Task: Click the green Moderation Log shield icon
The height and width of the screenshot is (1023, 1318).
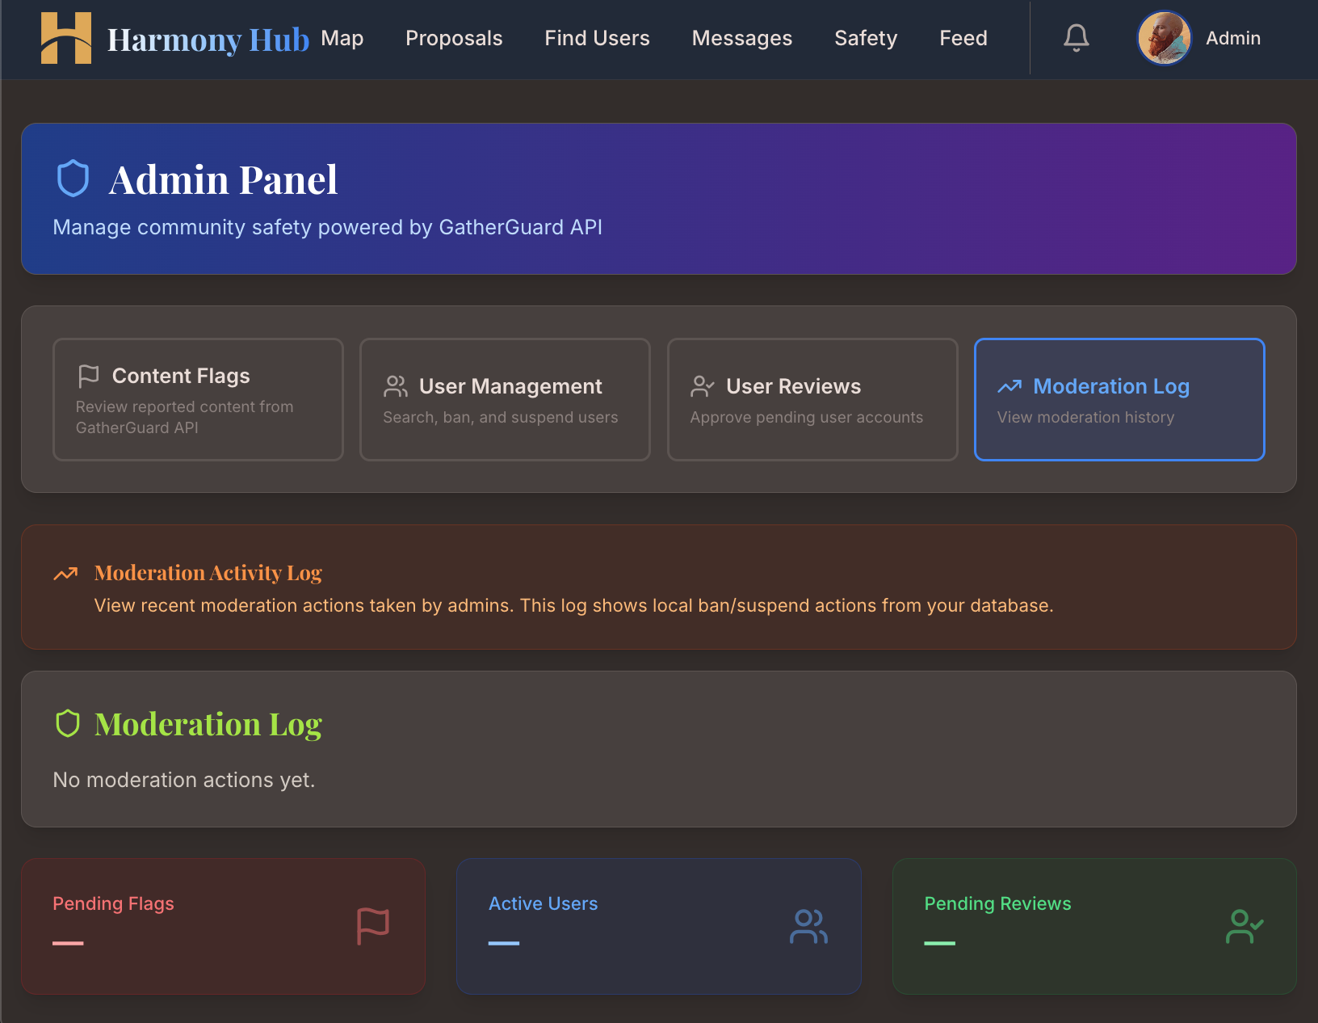Action: (69, 723)
